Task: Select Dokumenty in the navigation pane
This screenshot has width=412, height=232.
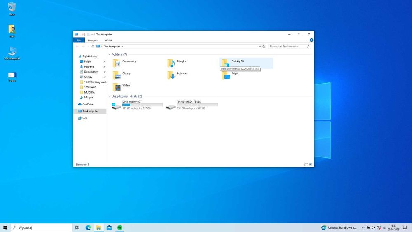Action: [x=91, y=72]
